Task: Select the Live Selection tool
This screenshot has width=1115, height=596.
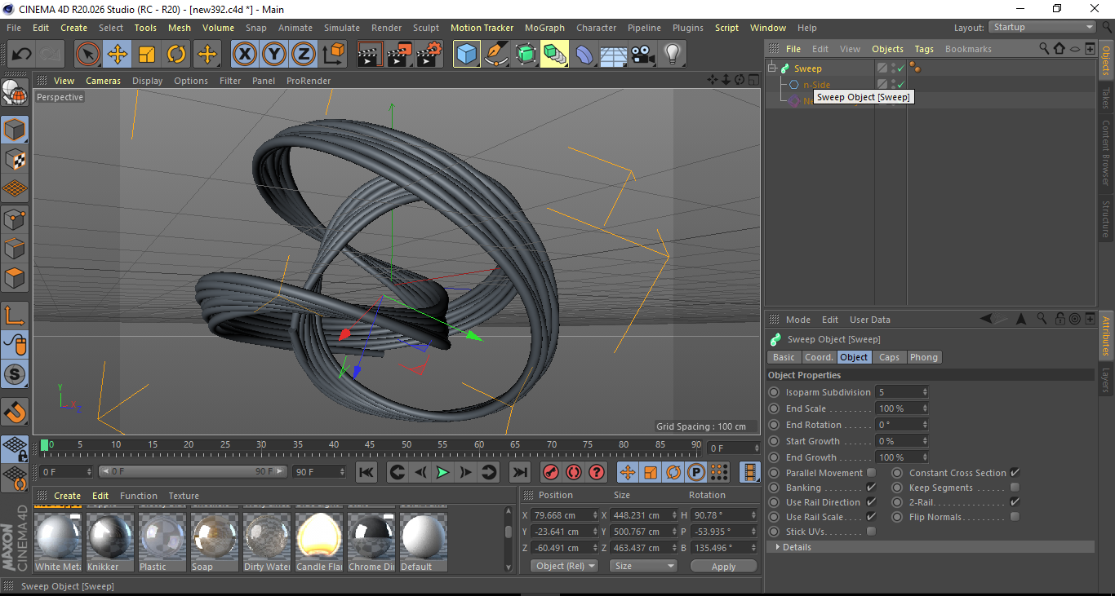Action: (88, 55)
